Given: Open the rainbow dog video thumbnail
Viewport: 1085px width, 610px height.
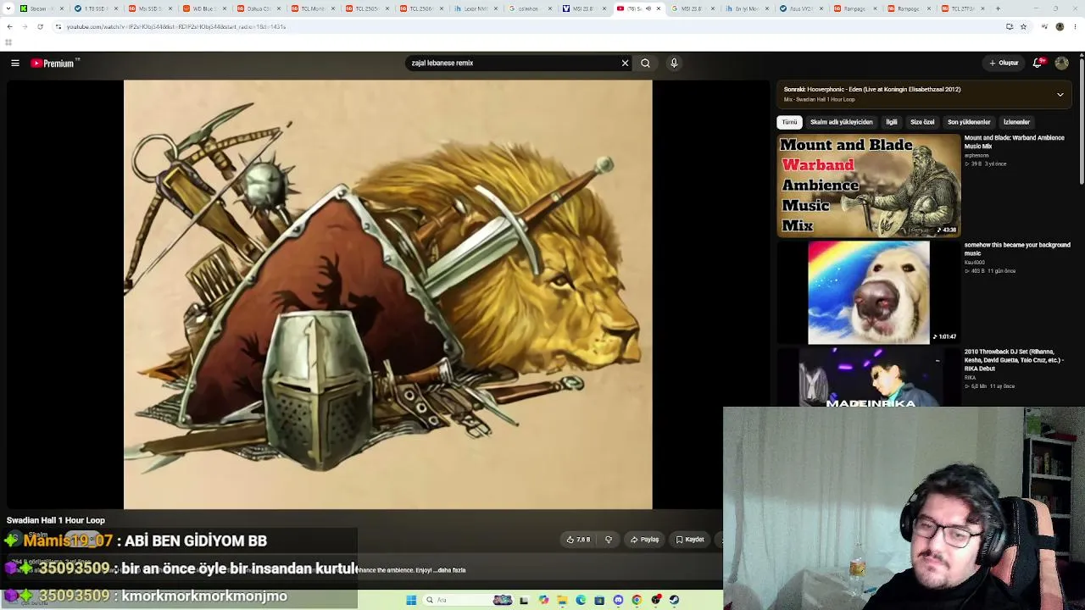Looking at the screenshot, I should tap(869, 292).
